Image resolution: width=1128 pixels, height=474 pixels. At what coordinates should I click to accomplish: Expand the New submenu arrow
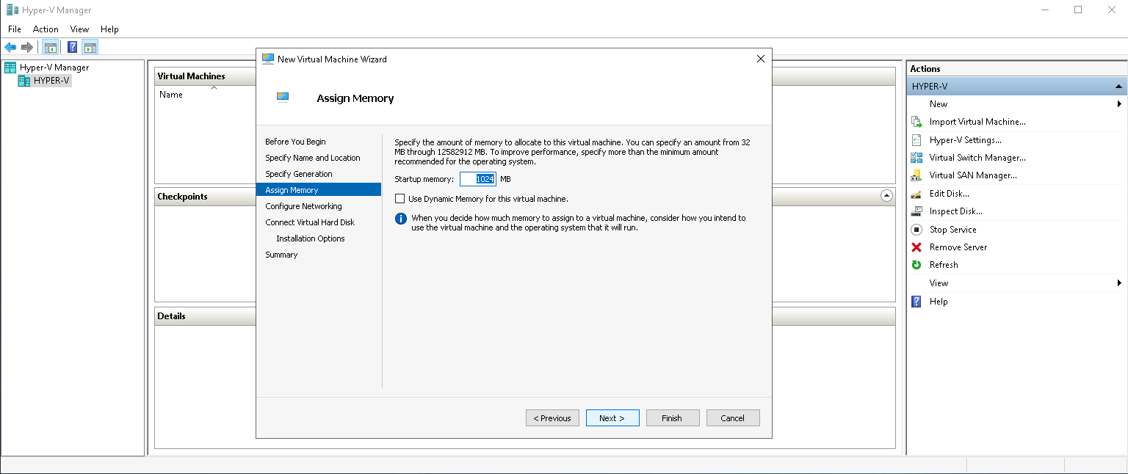coord(1119,104)
